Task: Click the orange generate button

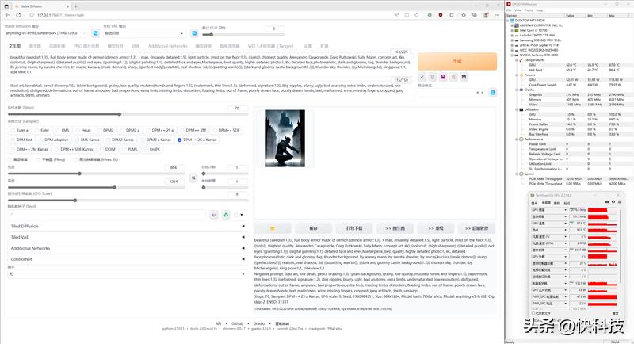Action: [x=457, y=62]
